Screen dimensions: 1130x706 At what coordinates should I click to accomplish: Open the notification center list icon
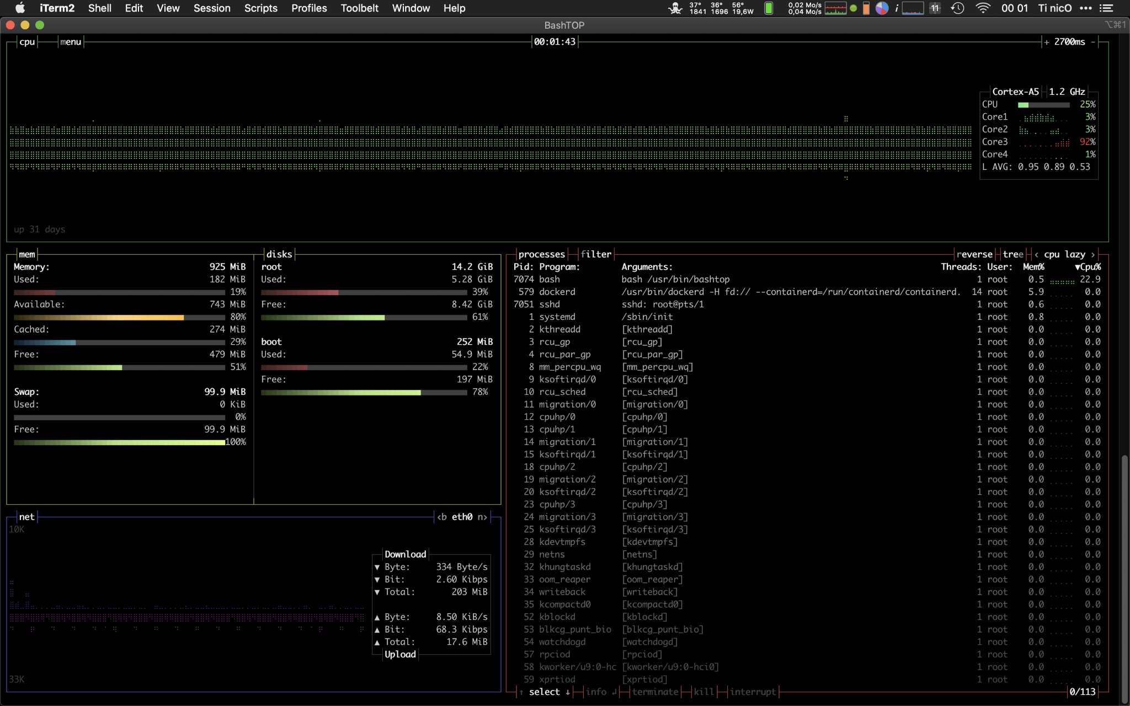[x=1106, y=8]
